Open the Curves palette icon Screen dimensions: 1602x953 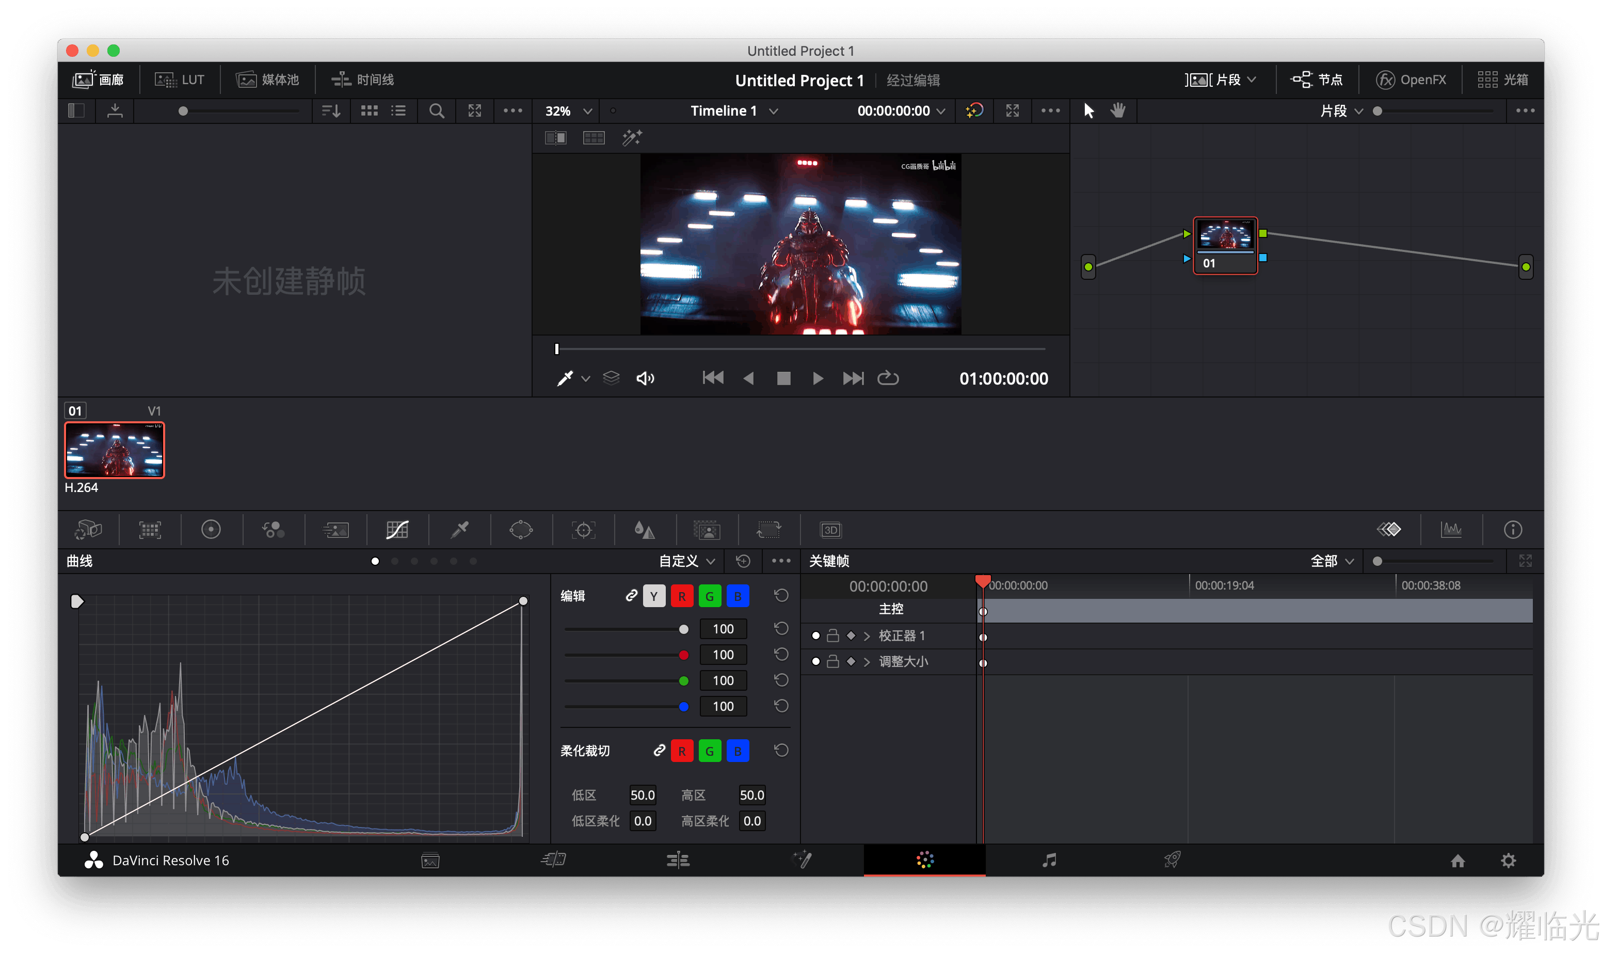tap(397, 530)
